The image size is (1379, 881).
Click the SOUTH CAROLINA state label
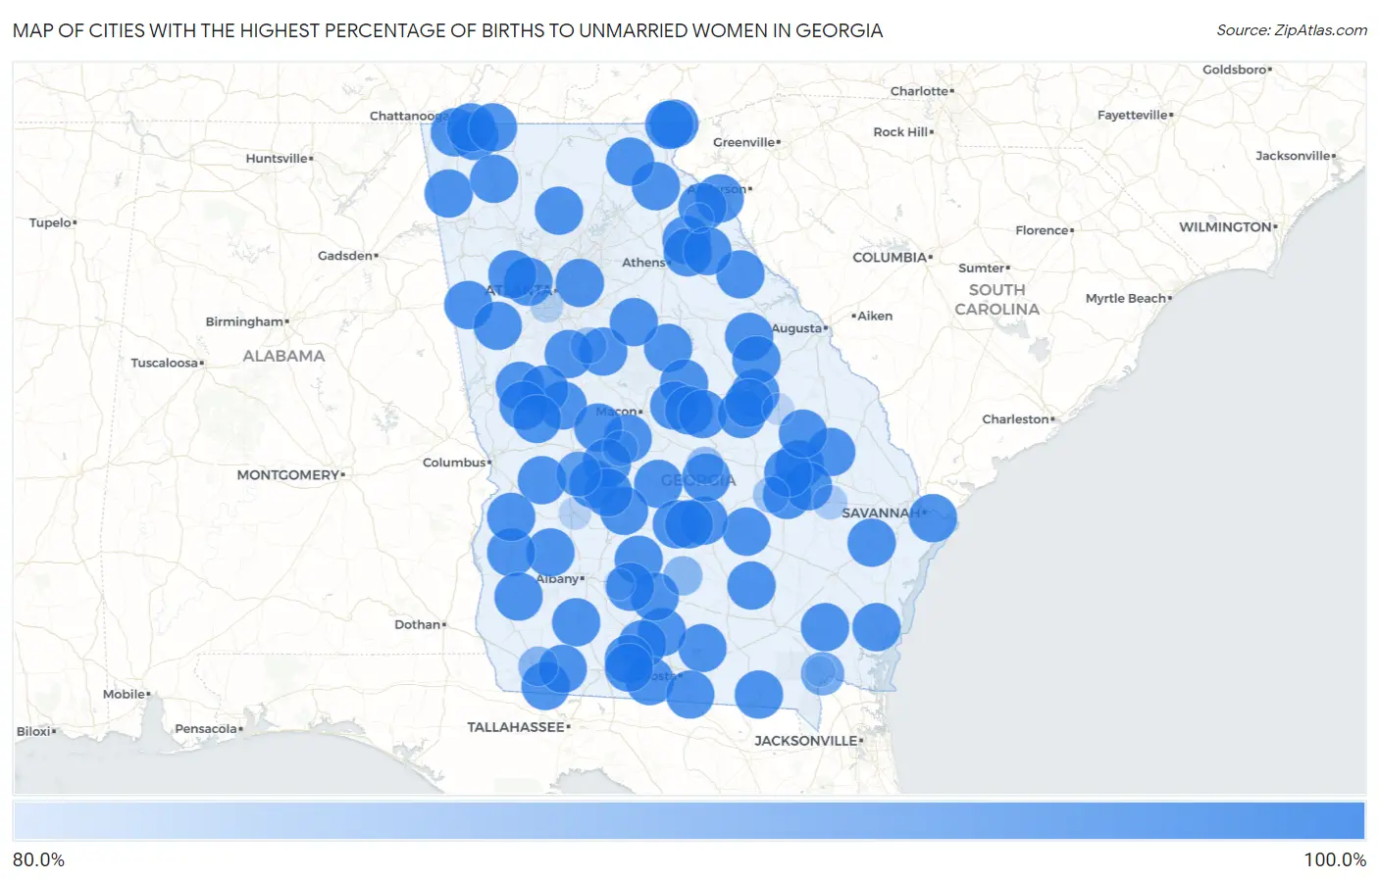click(996, 299)
